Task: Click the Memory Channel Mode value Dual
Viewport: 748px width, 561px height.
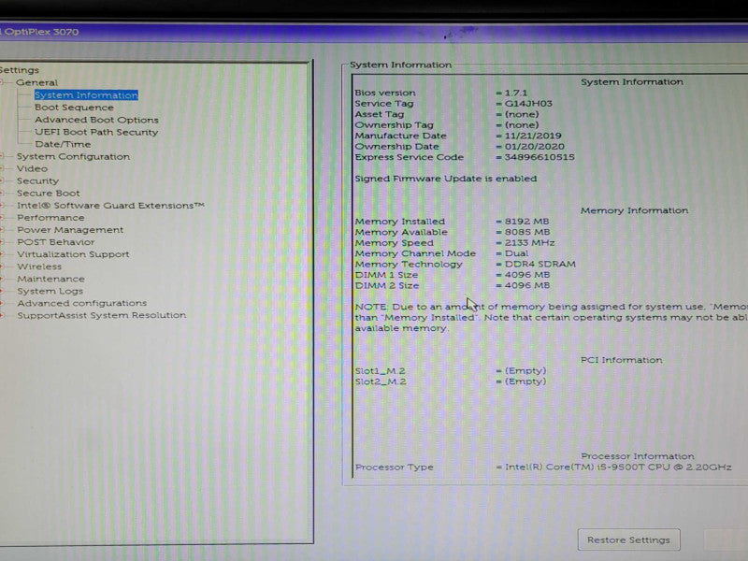Action: click(517, 253)
